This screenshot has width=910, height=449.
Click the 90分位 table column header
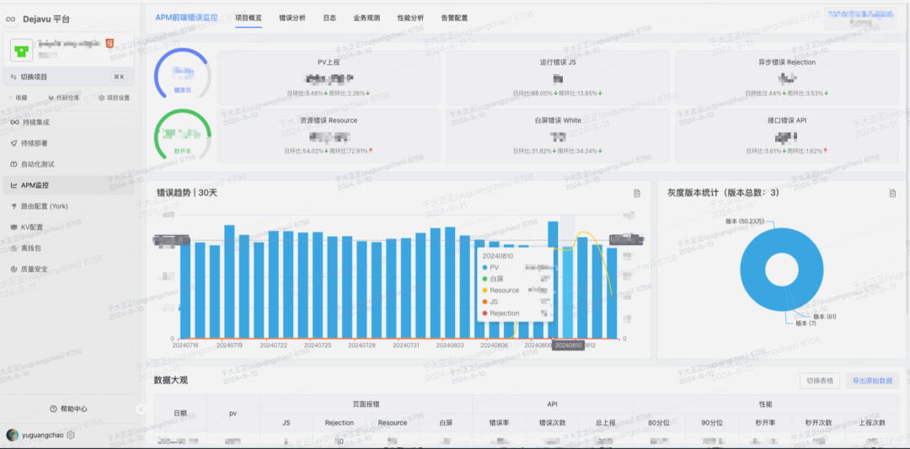pos(712,423)
